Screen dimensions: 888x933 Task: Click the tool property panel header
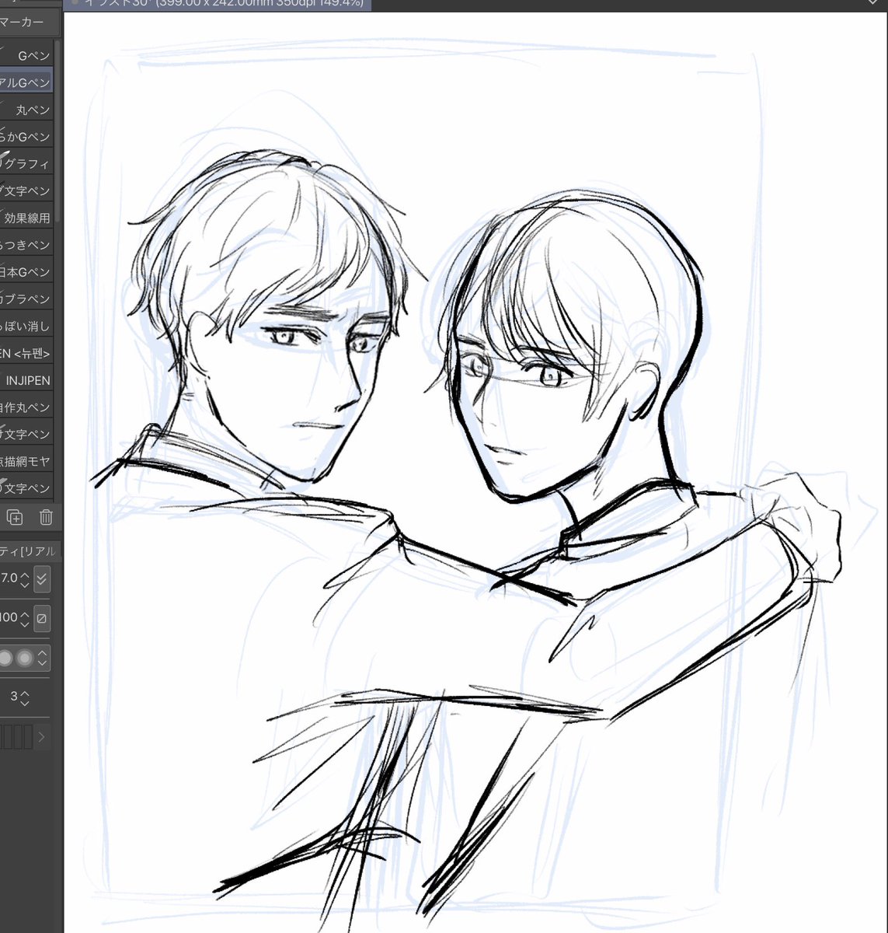pos(30,550)
